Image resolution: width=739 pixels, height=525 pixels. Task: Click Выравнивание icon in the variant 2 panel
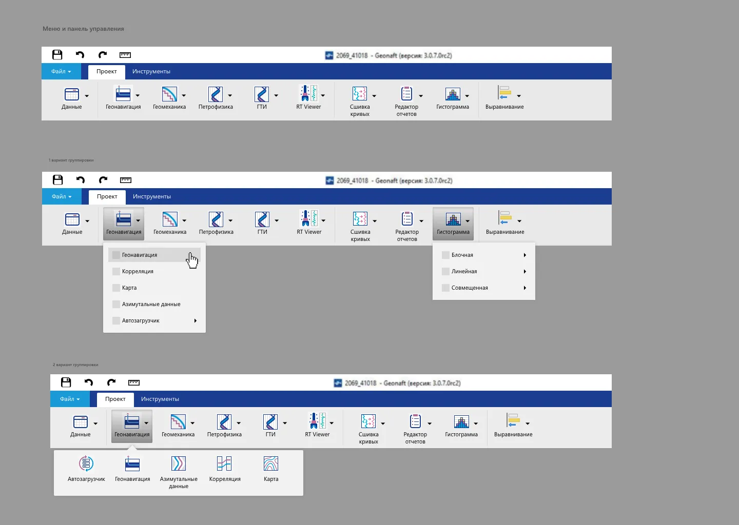(x=513, y=420)
